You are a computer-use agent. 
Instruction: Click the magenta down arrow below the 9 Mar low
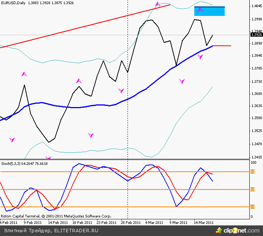pos(182,81)
